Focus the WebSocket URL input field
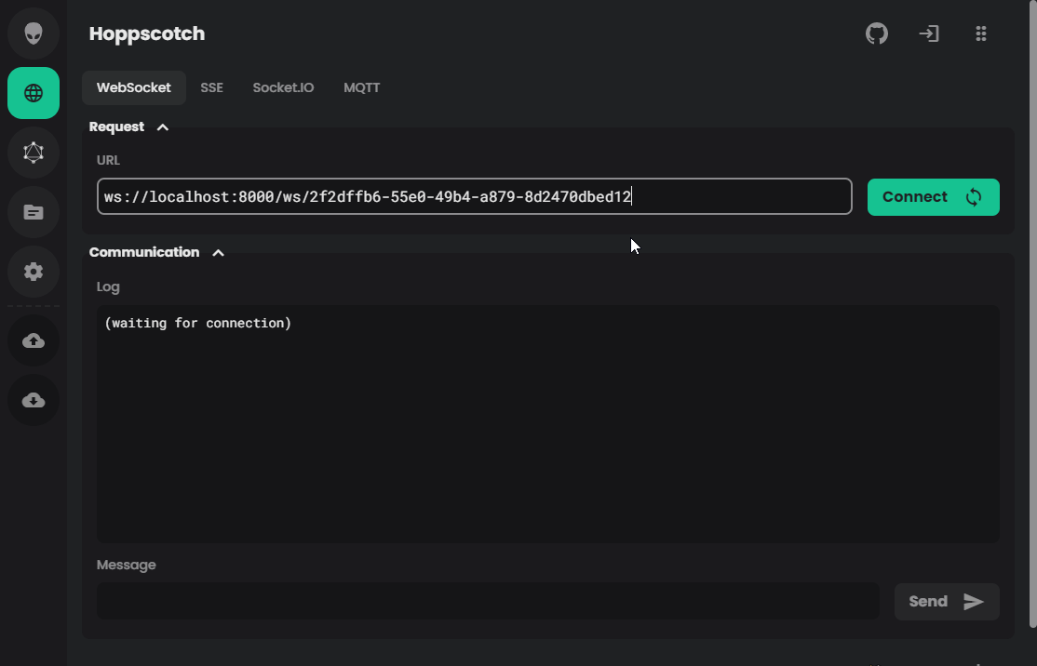The image size is (1037, 666). pos(474,196)
